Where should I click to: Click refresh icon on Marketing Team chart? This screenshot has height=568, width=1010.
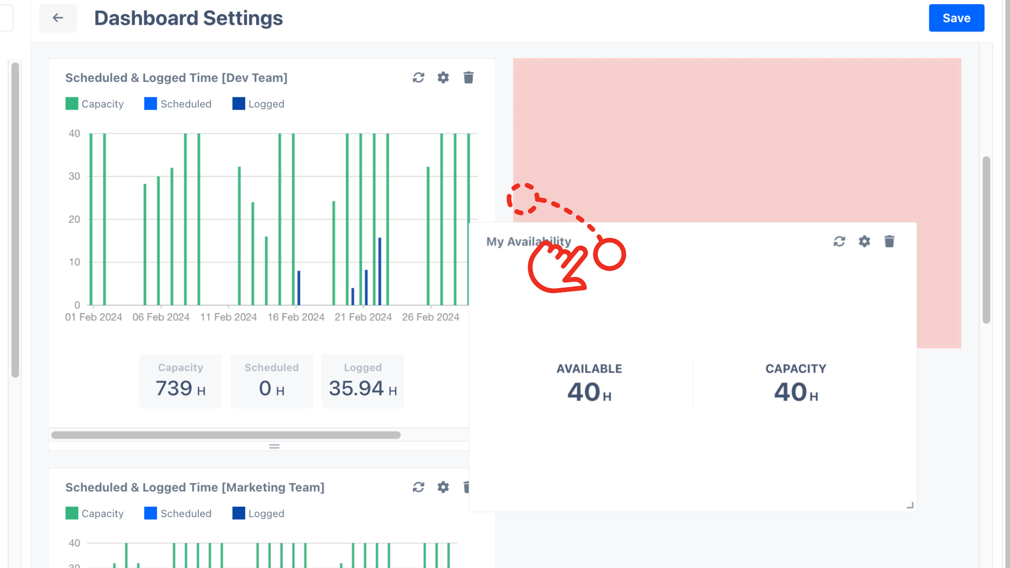click(x=418, y=487)
